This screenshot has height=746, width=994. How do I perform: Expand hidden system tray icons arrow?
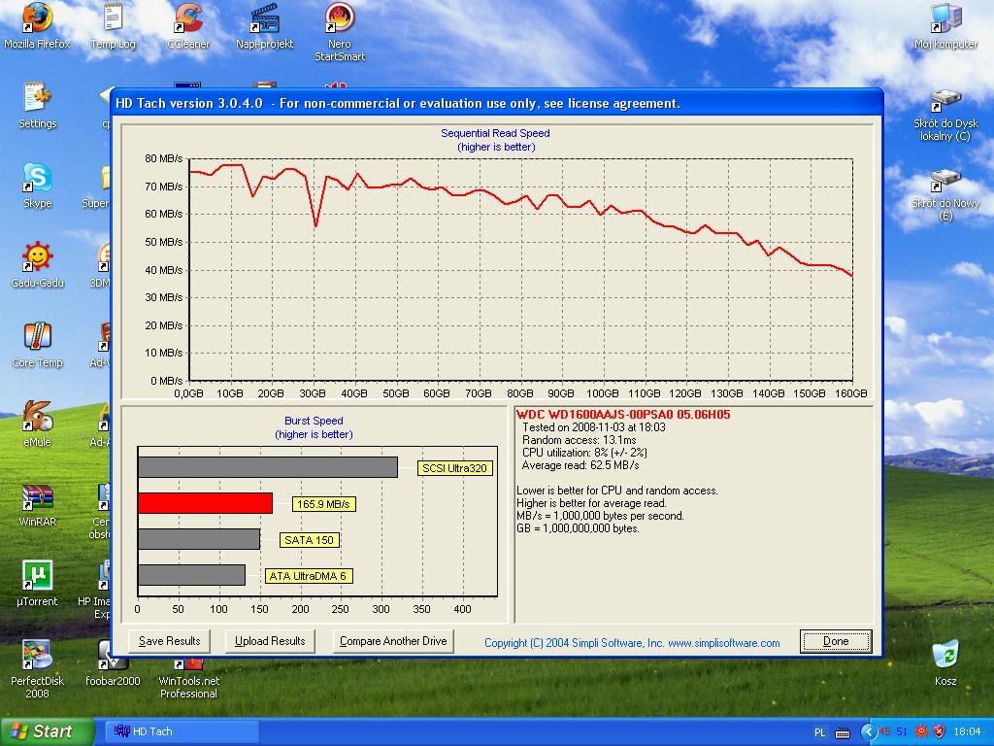(868, 732)
